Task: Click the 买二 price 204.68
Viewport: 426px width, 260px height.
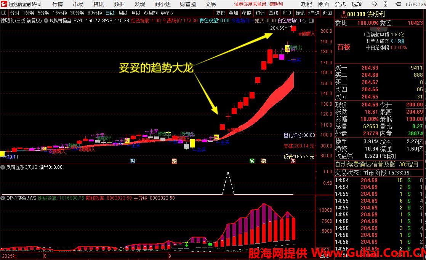Action: tap(370, 75)
